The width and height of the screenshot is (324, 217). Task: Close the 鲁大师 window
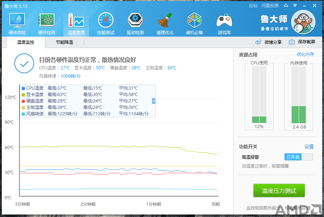[x=314, y=6]
